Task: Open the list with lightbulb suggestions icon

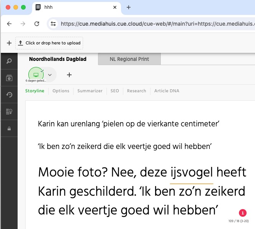Action: point(9,111)
